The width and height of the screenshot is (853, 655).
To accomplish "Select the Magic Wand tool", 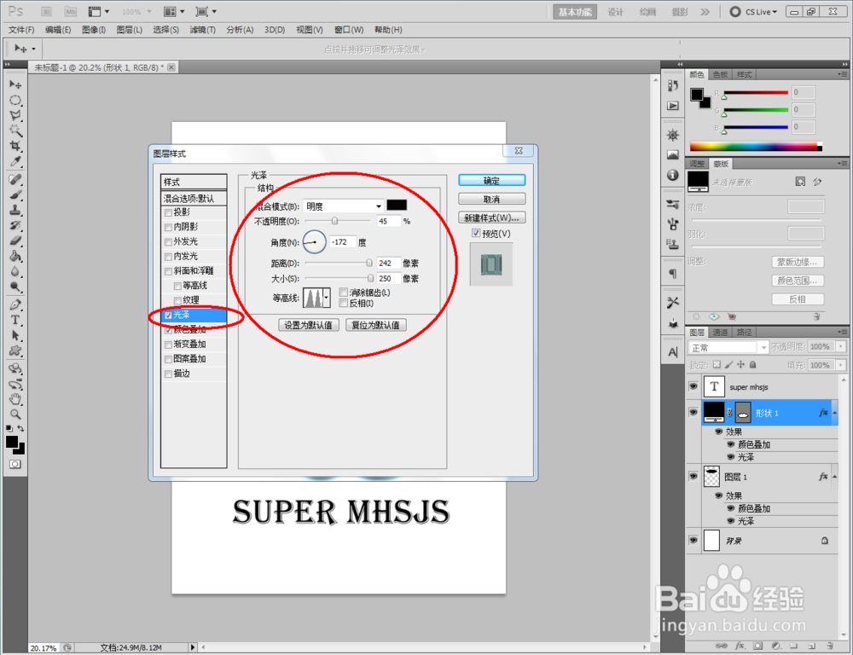I will (15, 130).
